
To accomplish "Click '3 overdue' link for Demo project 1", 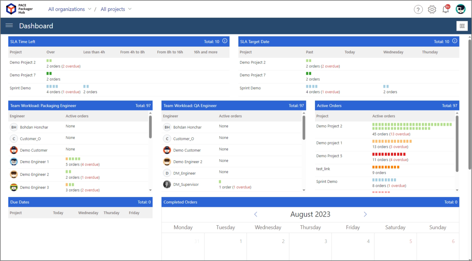I will coord(399,147).
